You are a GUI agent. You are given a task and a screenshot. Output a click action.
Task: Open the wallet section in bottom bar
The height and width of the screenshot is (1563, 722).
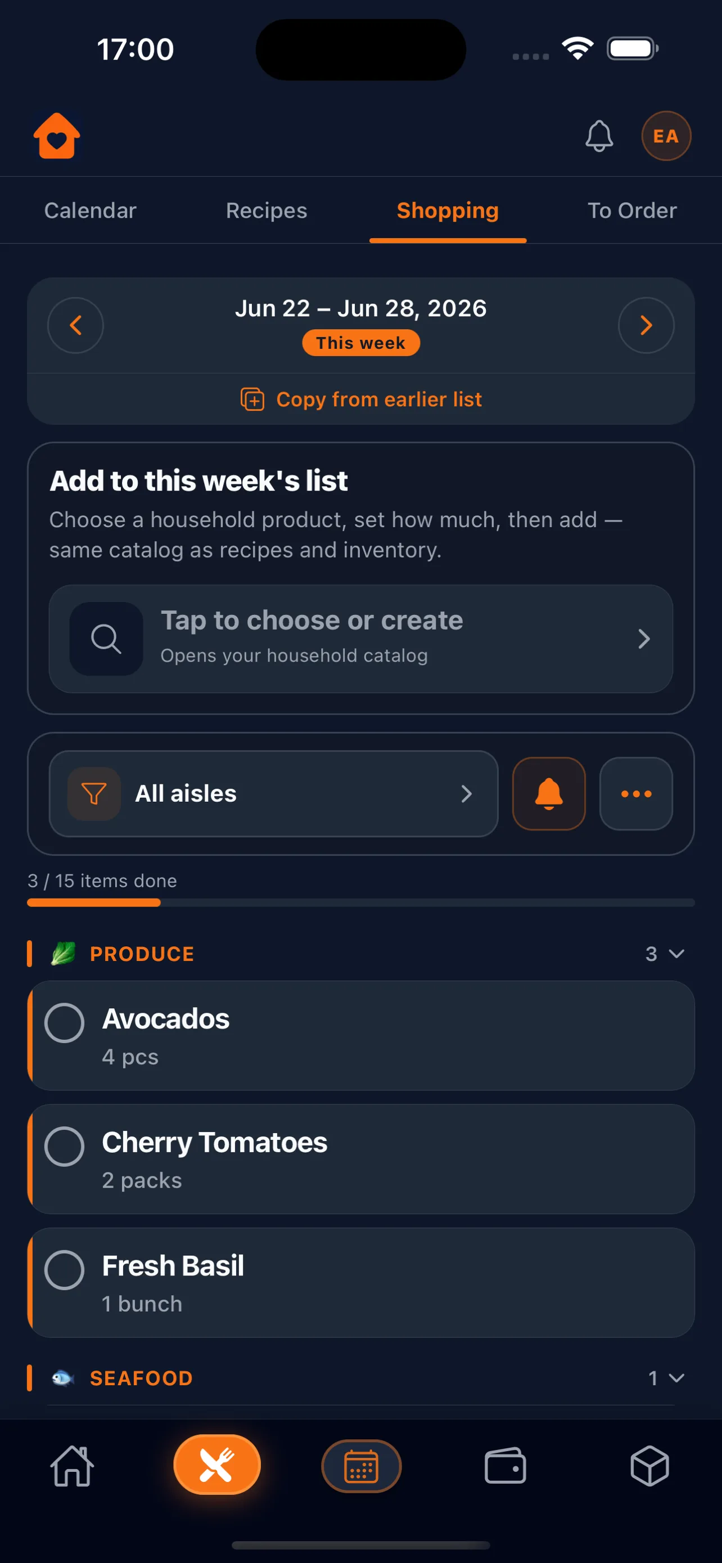[x=505, y=1466]
